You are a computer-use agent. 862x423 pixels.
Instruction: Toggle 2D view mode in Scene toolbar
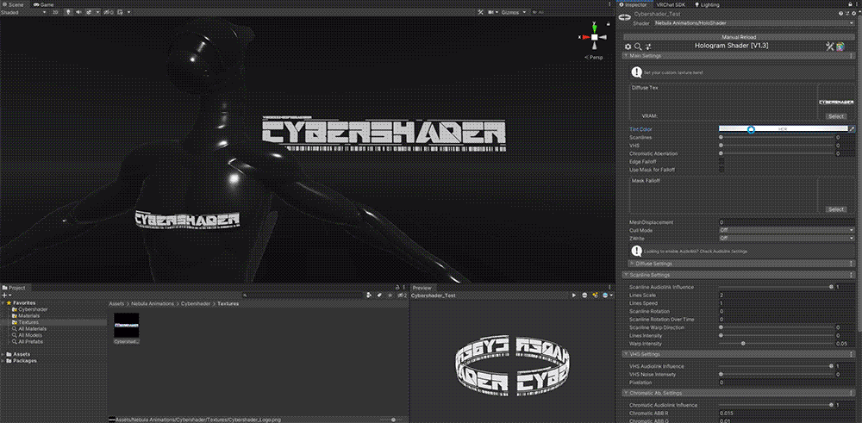pyautogui.click(x=55, y=11)
